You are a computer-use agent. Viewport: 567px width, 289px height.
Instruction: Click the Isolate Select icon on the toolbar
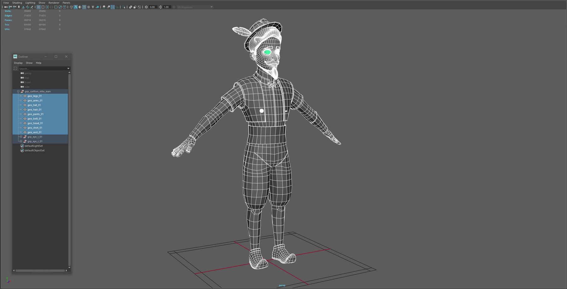[123, 7]
